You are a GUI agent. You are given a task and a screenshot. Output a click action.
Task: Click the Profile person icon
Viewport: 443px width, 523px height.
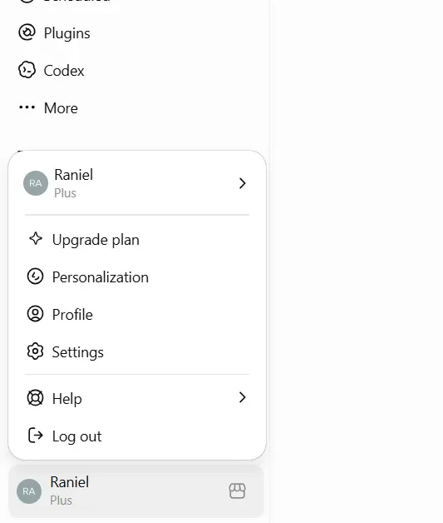(x=35, y=314)
